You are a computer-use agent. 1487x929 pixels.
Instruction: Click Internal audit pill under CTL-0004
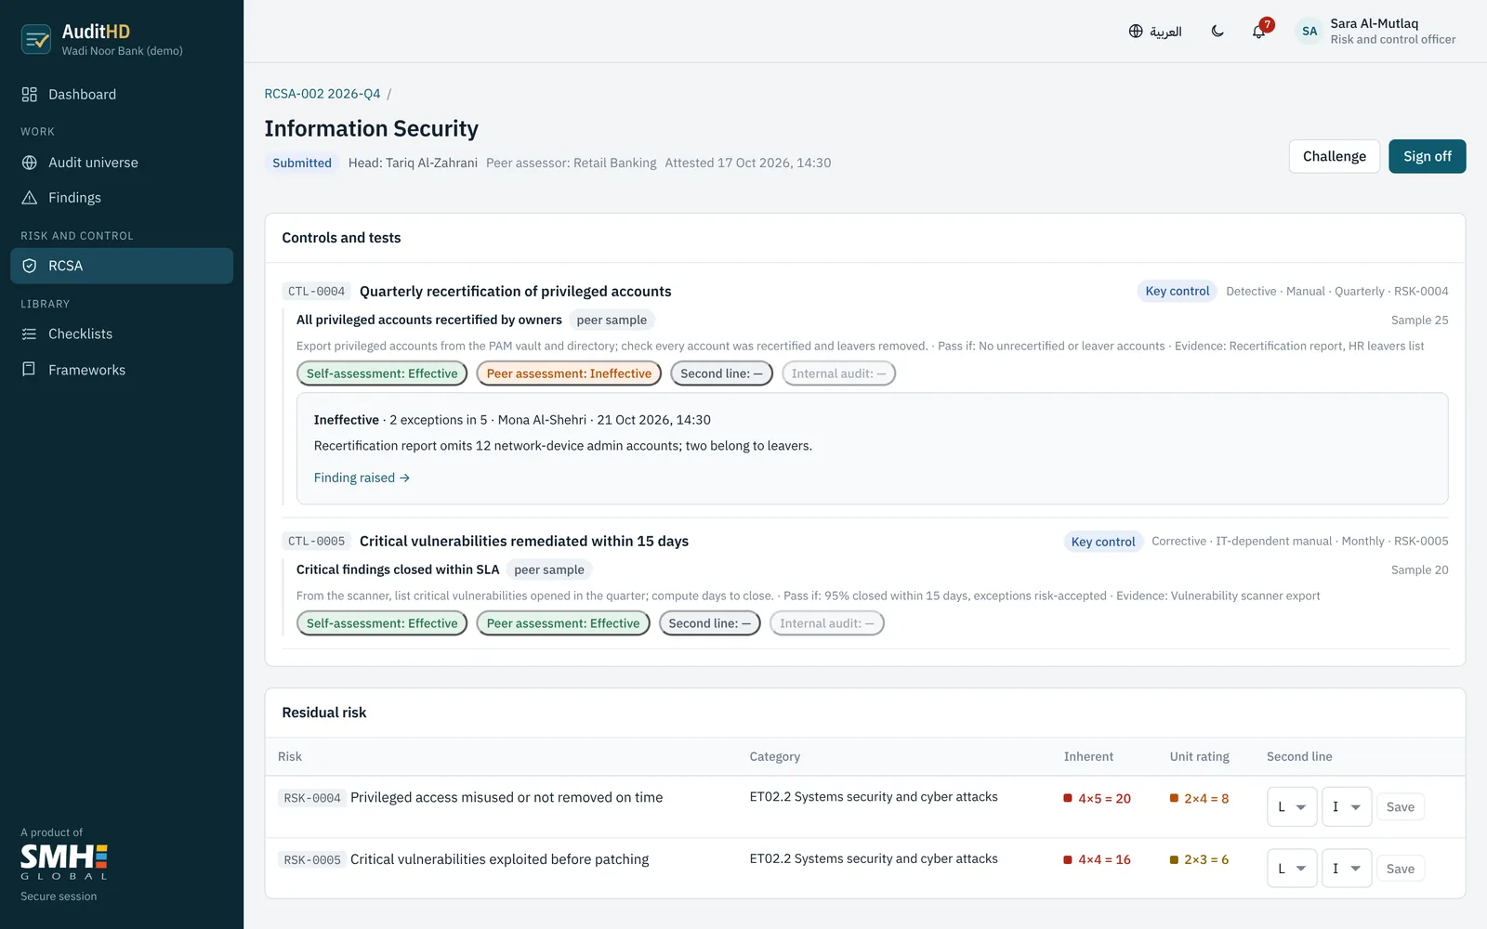(838, 373)
